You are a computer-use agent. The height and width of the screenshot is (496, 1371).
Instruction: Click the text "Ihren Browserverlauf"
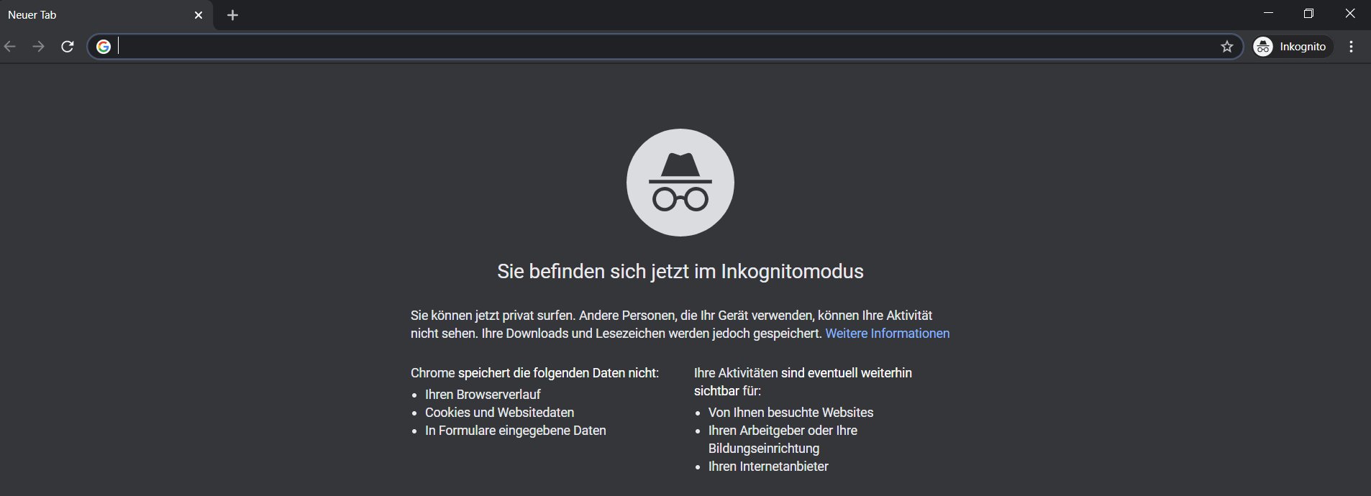point(483,395)
